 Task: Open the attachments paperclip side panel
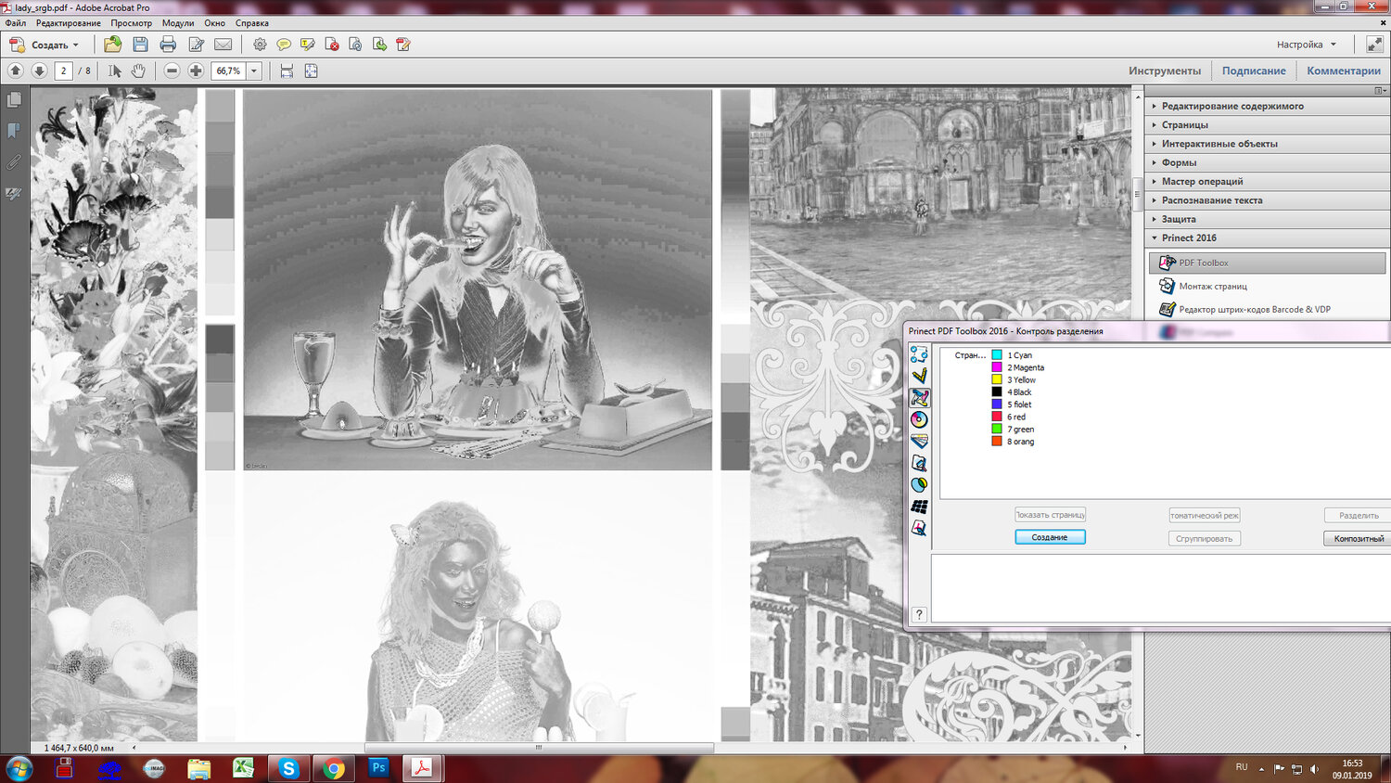[x=14, y=162]
